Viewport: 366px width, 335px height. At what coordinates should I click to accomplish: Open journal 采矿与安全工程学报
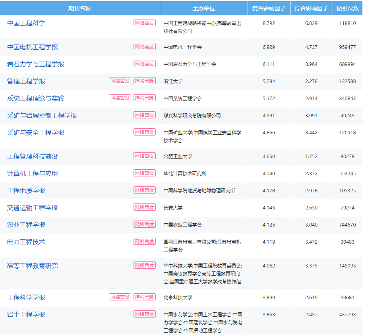point(35,133)
